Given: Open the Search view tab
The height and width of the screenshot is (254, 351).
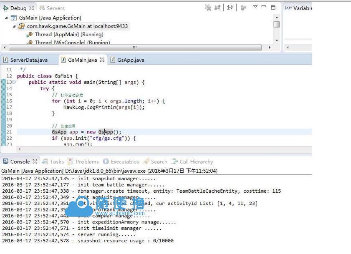Looking at the screenshot, I should click(x=159, y=162).
